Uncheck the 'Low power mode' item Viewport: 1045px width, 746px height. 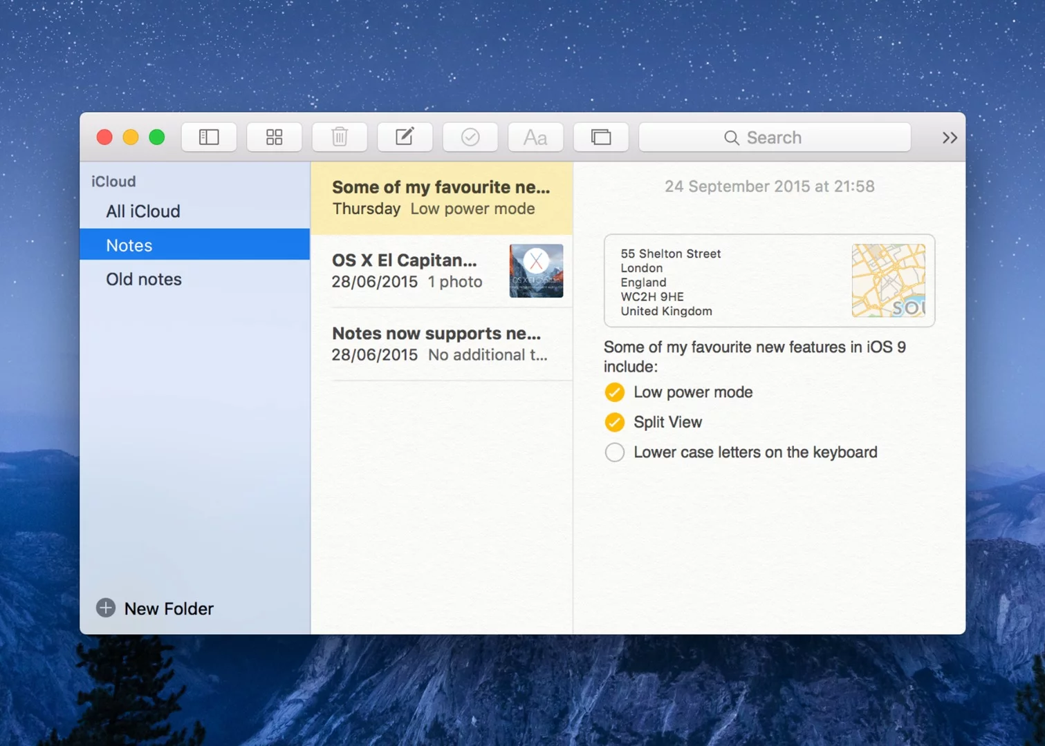coord(614,392)
